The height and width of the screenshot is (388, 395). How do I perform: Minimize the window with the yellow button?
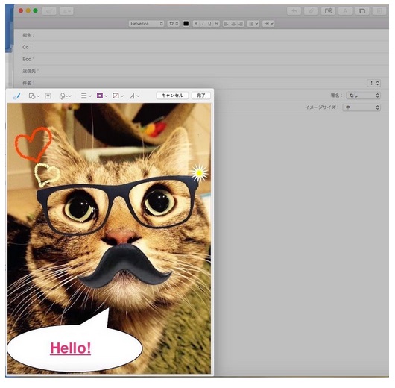pyautogui.click(x=28, y=11)
